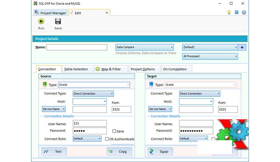Expand the Data Compare dropdown

pos(144,47)
